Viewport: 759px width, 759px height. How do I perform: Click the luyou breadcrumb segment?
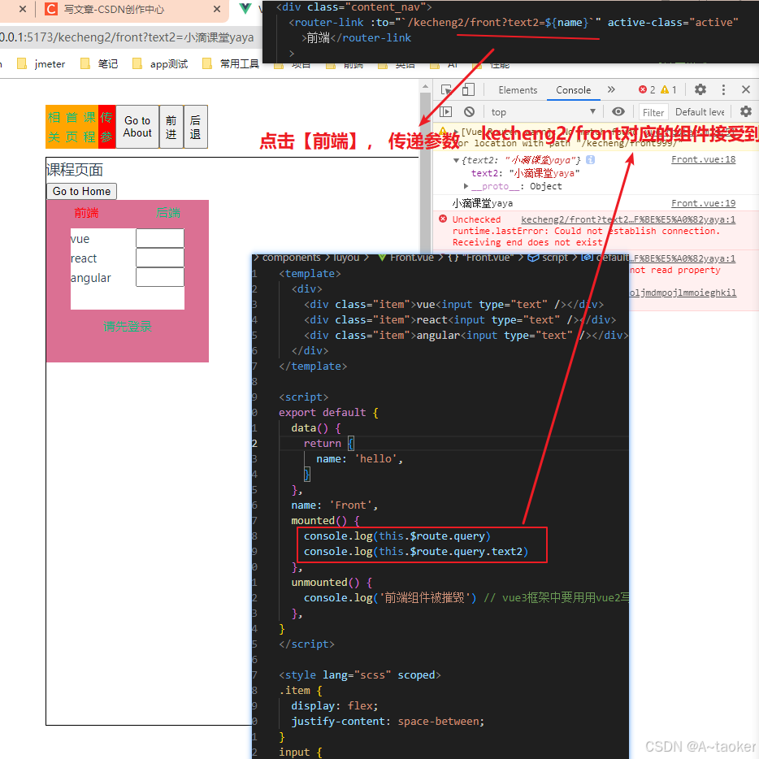point(346,258)
